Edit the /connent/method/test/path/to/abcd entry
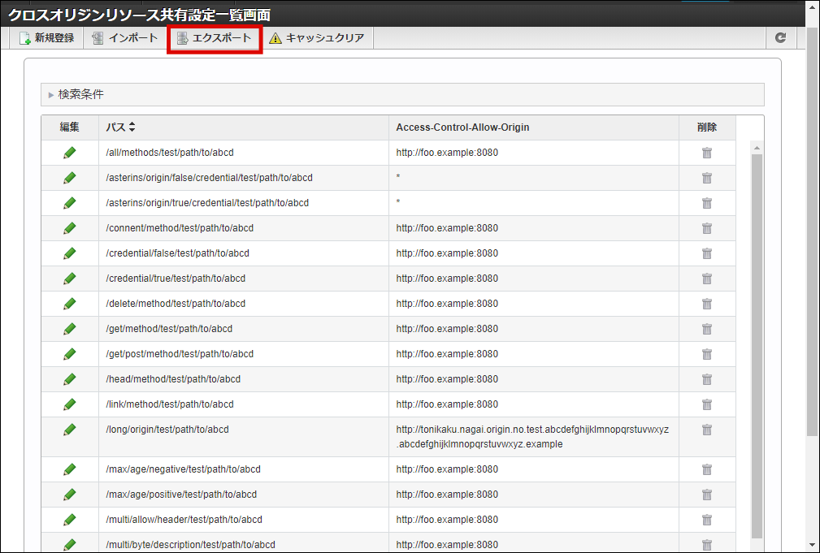820x553 pixels. (x=70, y=228)
